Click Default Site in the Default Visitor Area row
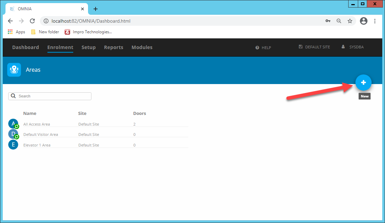The width and height of the screenshot is (385, 223). click(x=89, y=134)
